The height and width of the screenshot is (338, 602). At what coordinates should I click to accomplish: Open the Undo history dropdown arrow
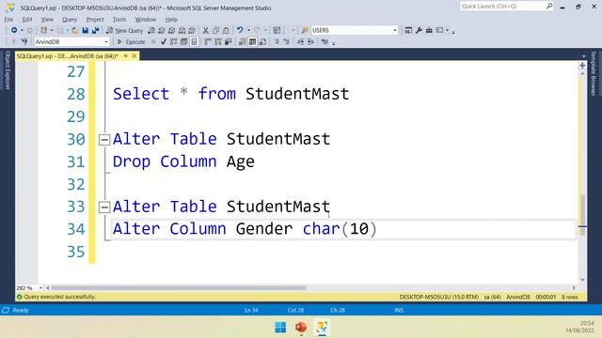pyautogui.click(x=248, y=30)
